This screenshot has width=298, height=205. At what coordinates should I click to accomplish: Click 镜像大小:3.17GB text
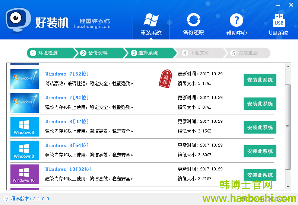point(194,83)
